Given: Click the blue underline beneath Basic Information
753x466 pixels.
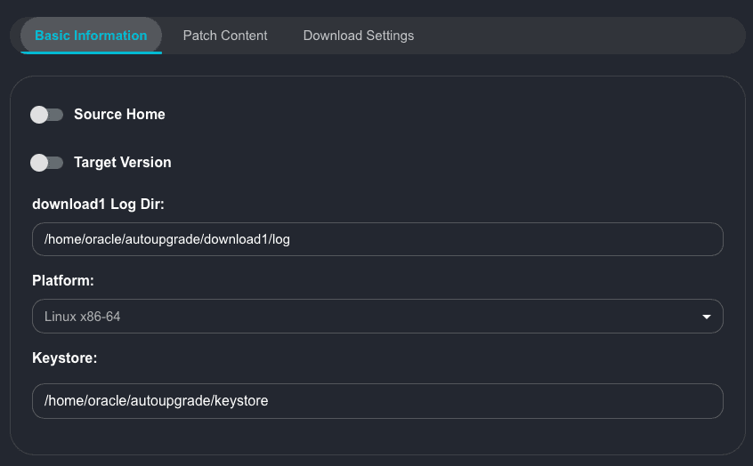Looking at the screenshot, I should (91, 52).
